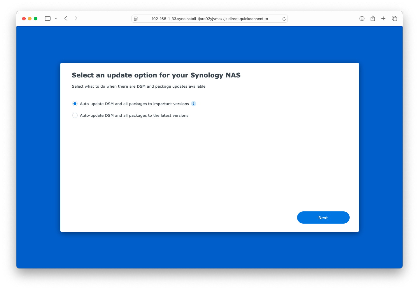Viewport: 419px width, 290px height.
Task: Go forward using the forward arrow
Action: [x=76, y=18]
